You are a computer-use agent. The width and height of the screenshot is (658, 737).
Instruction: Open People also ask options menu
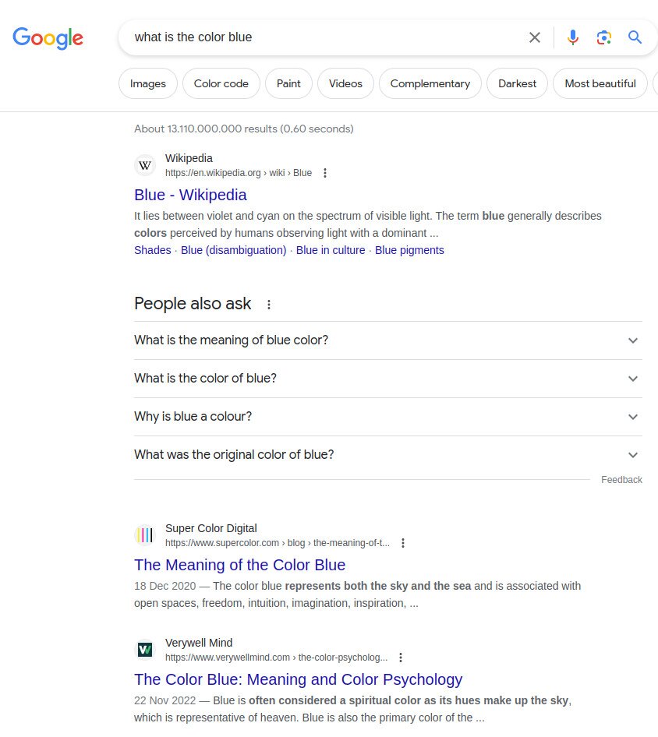tap(268, 305)
